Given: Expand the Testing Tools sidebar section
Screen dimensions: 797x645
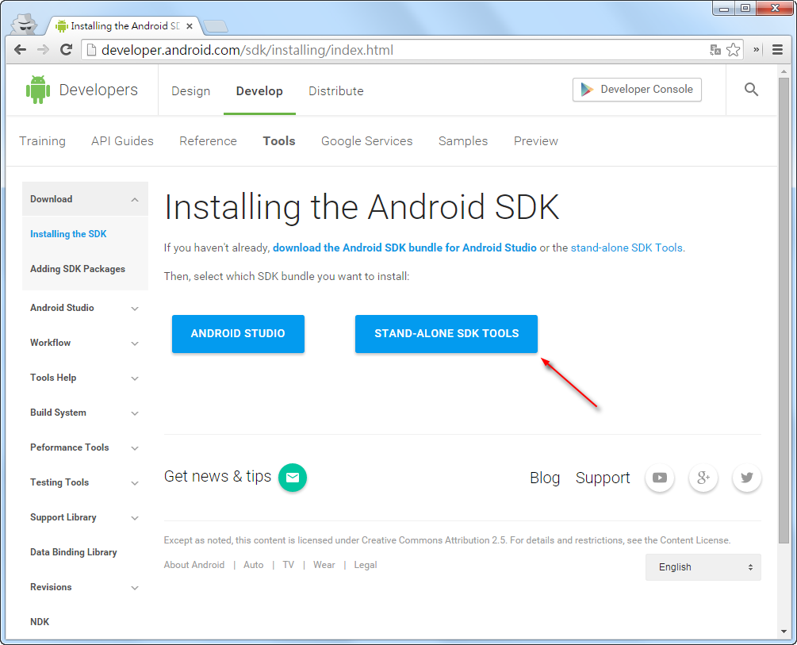Looking at the screenshot, I should coord(135,482).
